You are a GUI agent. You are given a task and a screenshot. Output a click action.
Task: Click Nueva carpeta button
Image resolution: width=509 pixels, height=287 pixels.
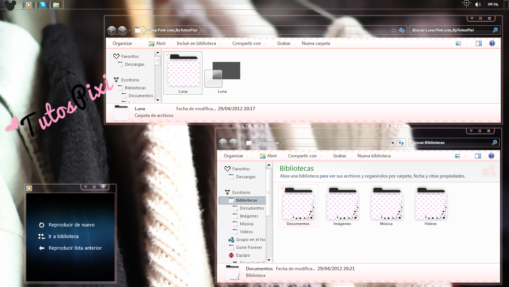coord(316,43)
